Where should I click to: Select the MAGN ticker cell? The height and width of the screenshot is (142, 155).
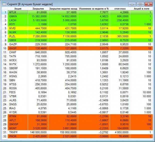[18, 72]
